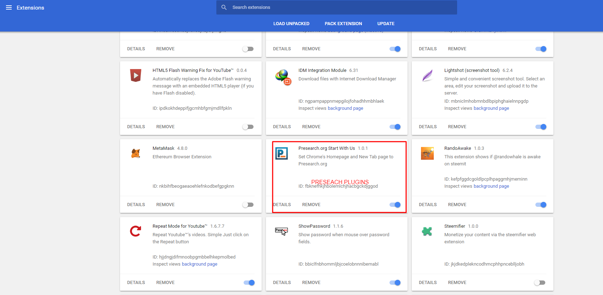Click Pack Extension in the toolbar
Screen dimensions: 603x295
pos(343,24)
